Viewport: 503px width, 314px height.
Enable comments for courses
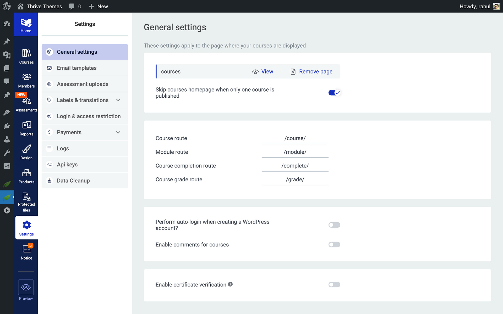(x=334, y=244)
